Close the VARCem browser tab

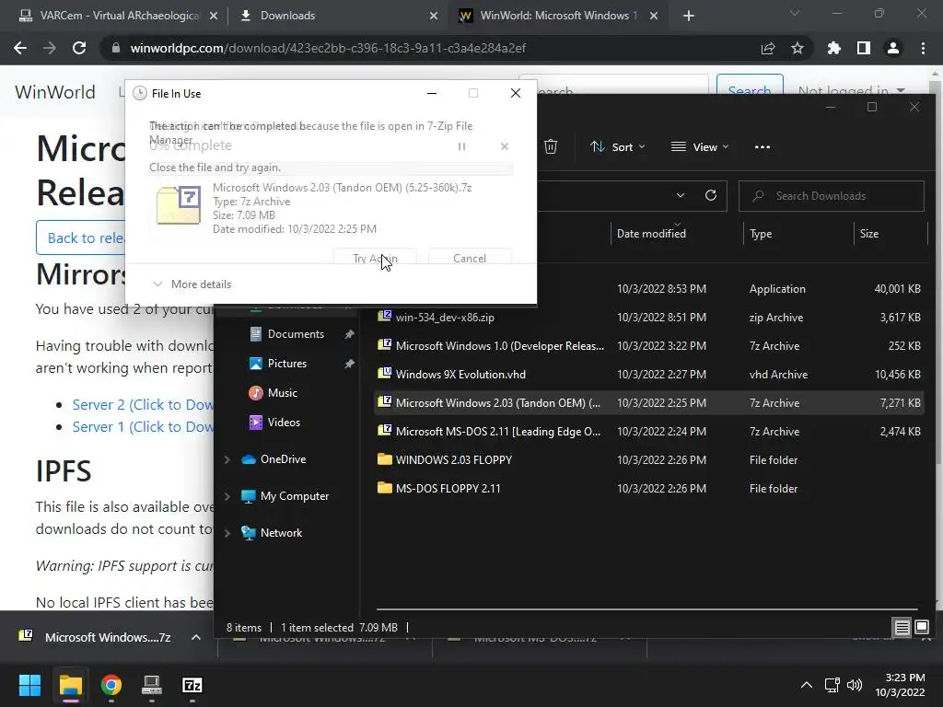tap(214, 16)
